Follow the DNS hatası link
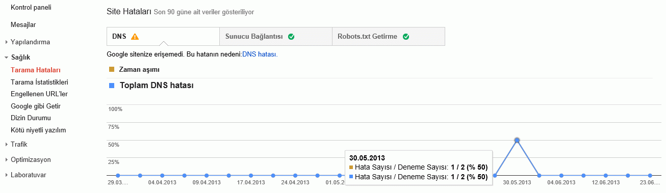The image size is (666, 193). pos(260,54)
